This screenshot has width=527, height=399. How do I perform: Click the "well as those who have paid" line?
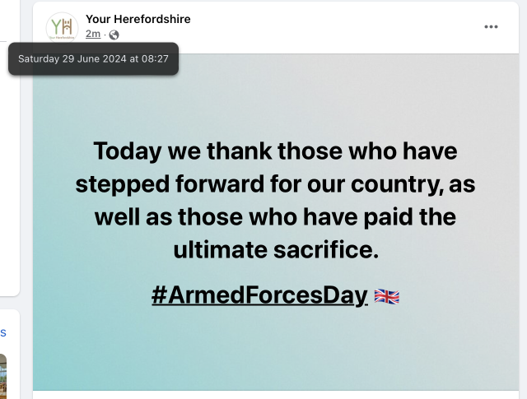pos(275,217)
